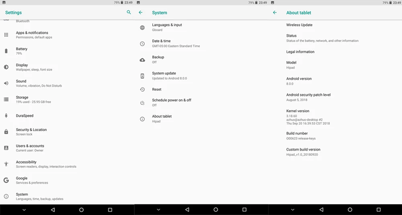Open Users & accounts entry
Screen dimensions: 402x215
(x=67, y=148)
